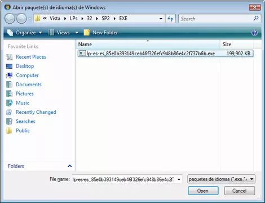This screenshot has width=265, height=203.
Task: Expand the File name dropdown arrow
Action: (x=179, y=179)
